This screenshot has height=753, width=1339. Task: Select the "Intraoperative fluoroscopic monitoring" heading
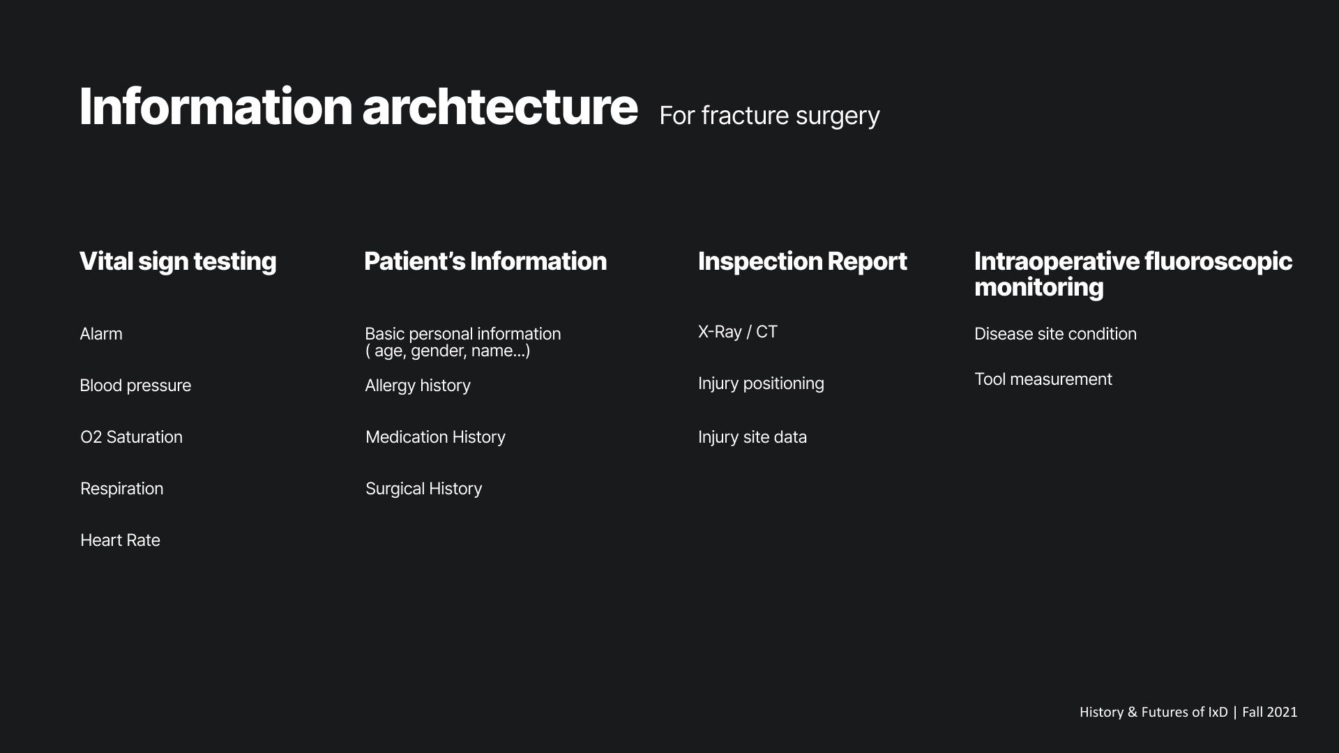(1132, 274)
